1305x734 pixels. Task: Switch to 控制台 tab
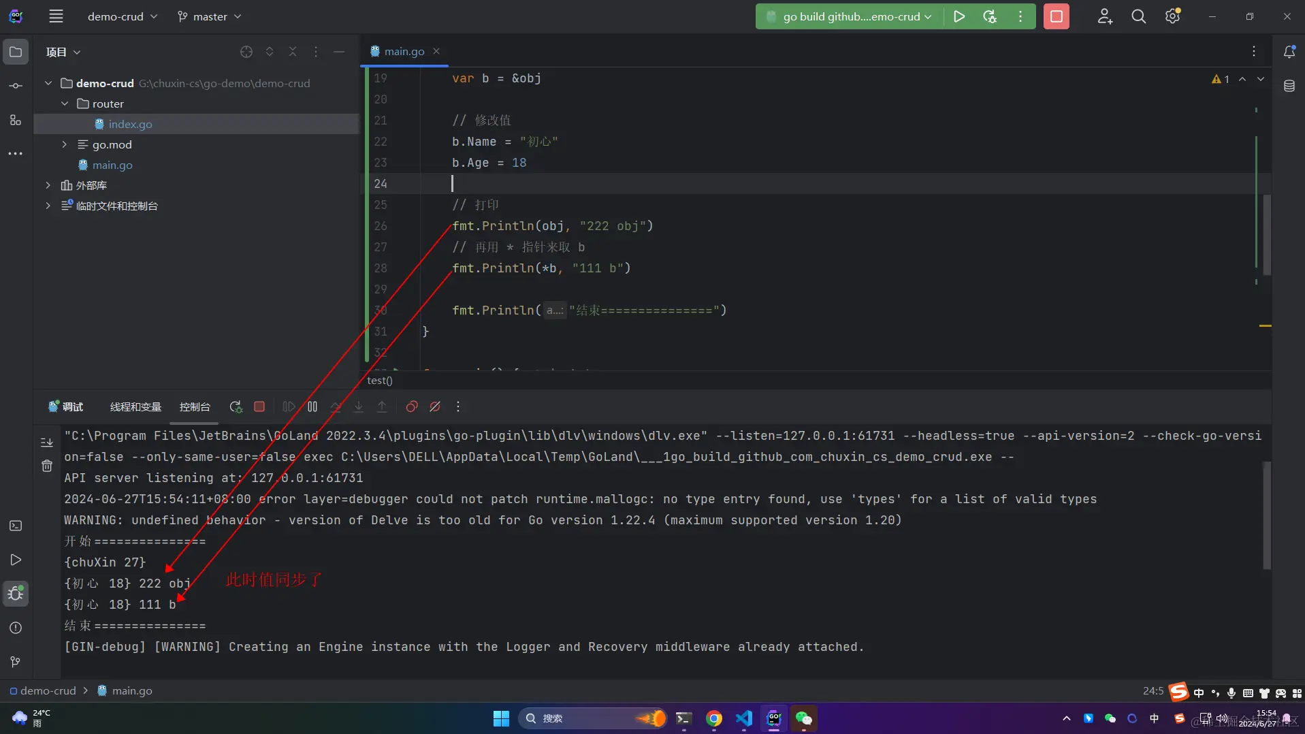pos(195,406)
